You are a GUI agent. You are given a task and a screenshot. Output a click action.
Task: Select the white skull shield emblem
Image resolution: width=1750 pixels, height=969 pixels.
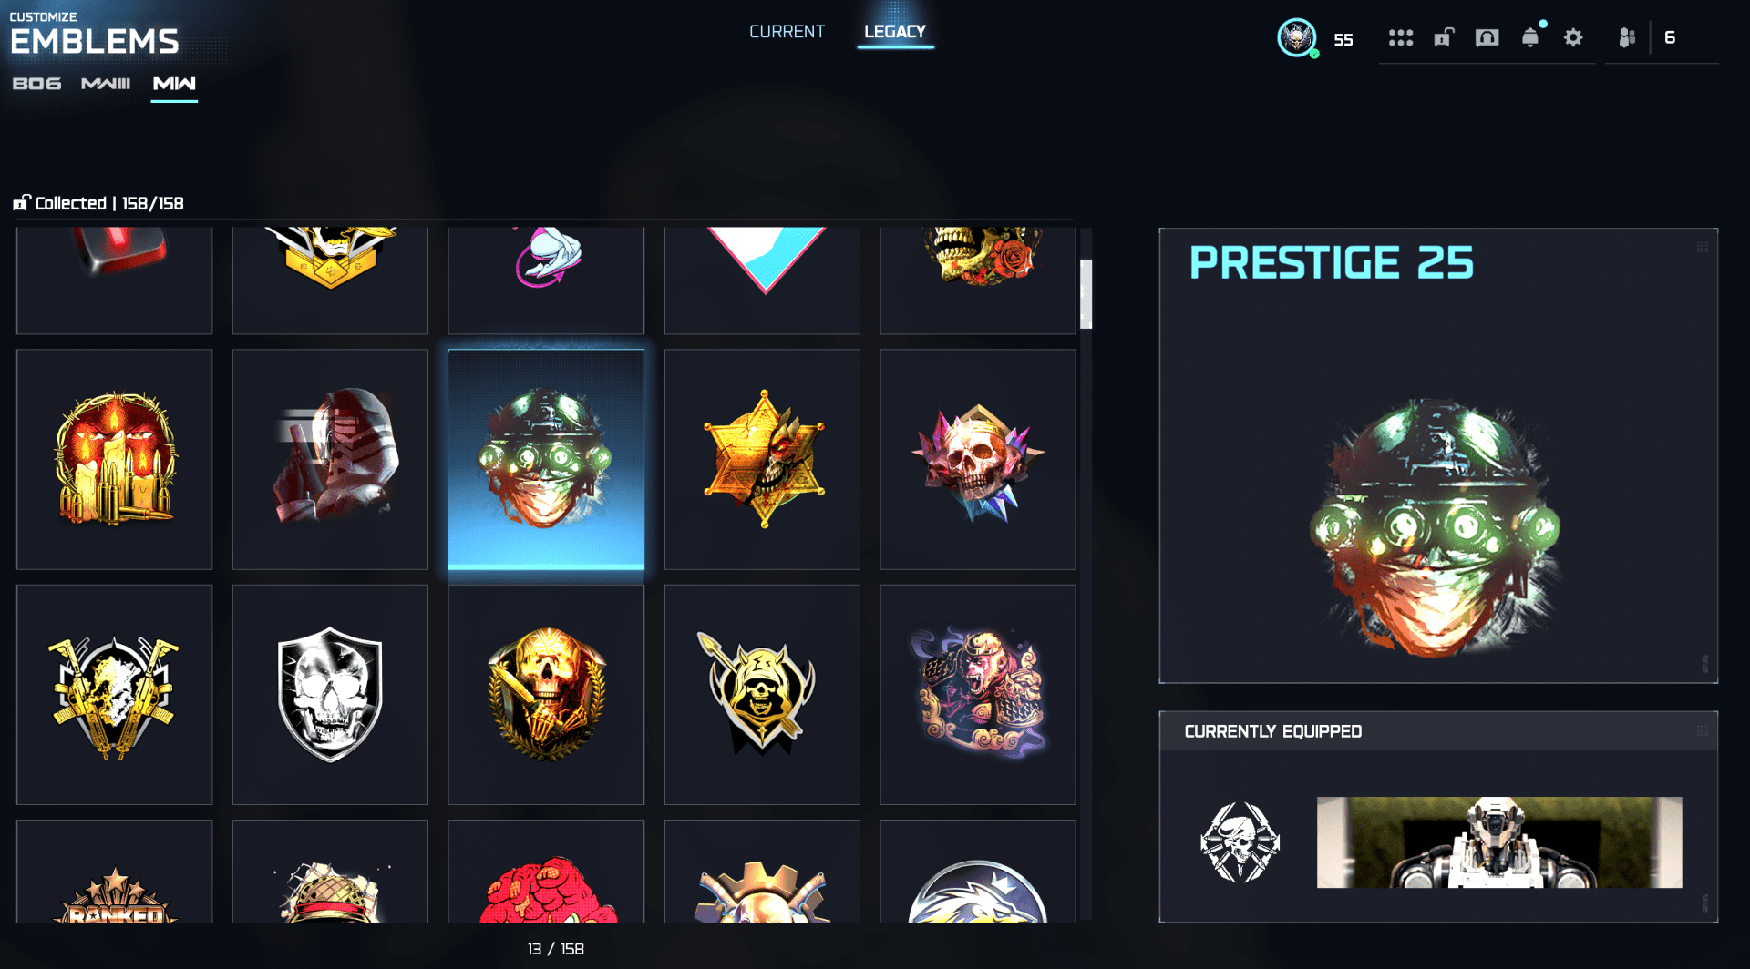[x=330, y=694]
